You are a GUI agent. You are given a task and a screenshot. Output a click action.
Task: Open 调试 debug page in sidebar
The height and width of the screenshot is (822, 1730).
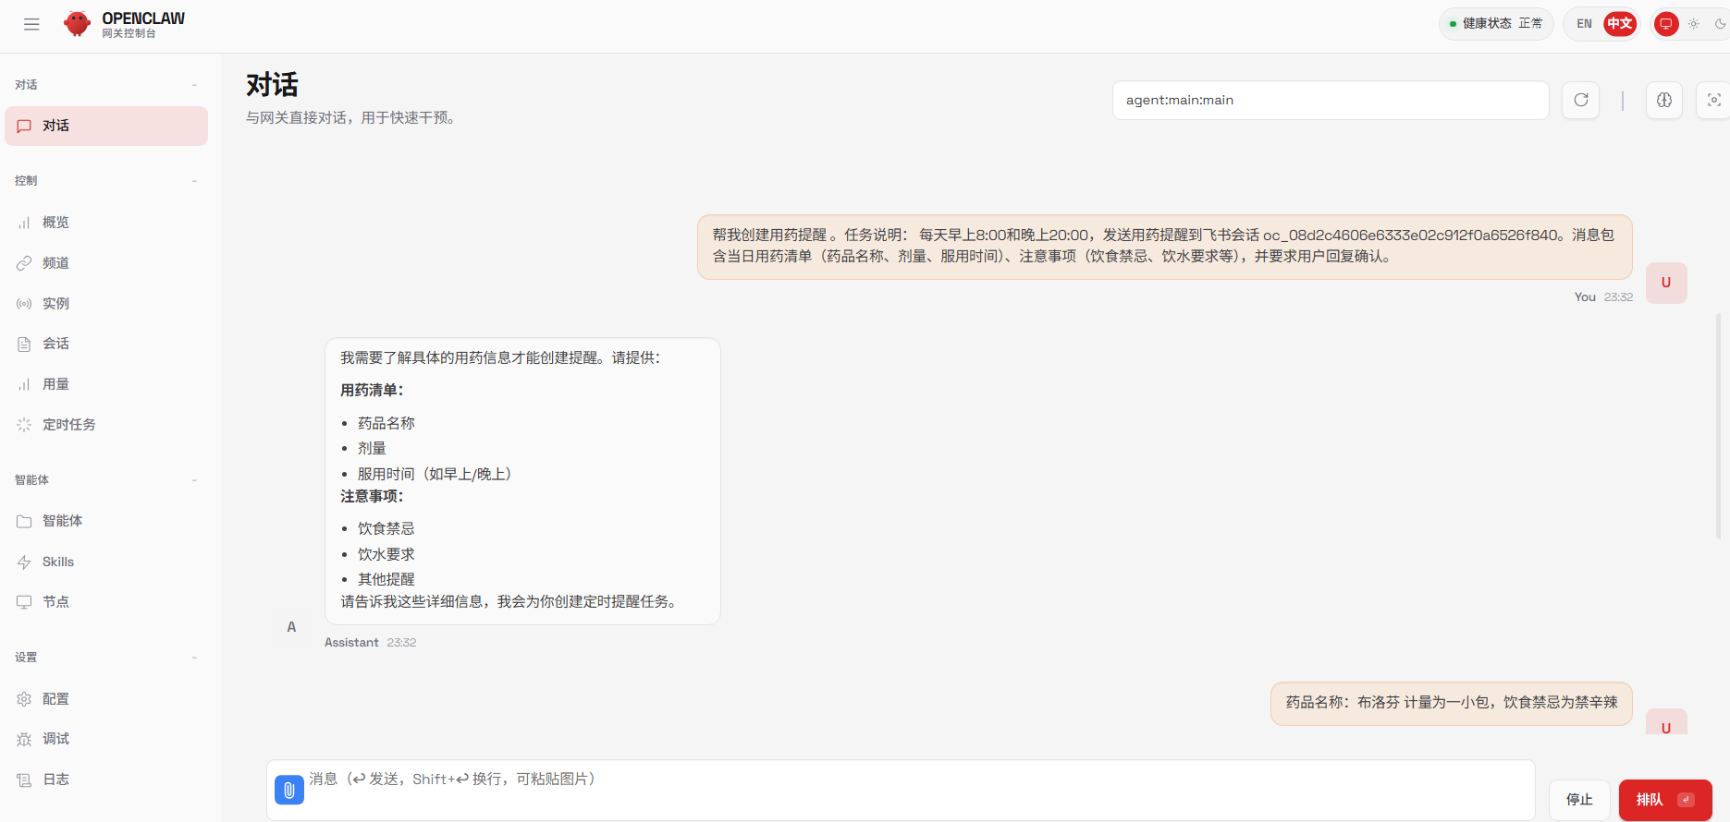click(x=55, y=739)
